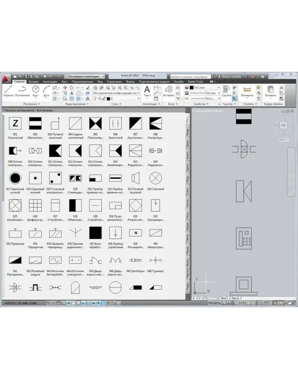
Task: Toggle grid display in the status bar
Action: tap(59, 303)
